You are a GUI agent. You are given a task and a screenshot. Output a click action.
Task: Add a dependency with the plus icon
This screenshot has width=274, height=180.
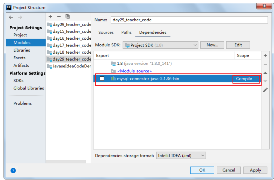tap(265, 55)
